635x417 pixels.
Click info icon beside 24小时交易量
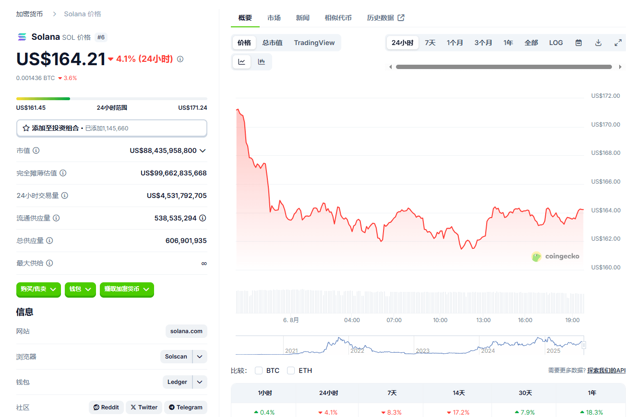(x=65, y=196)
